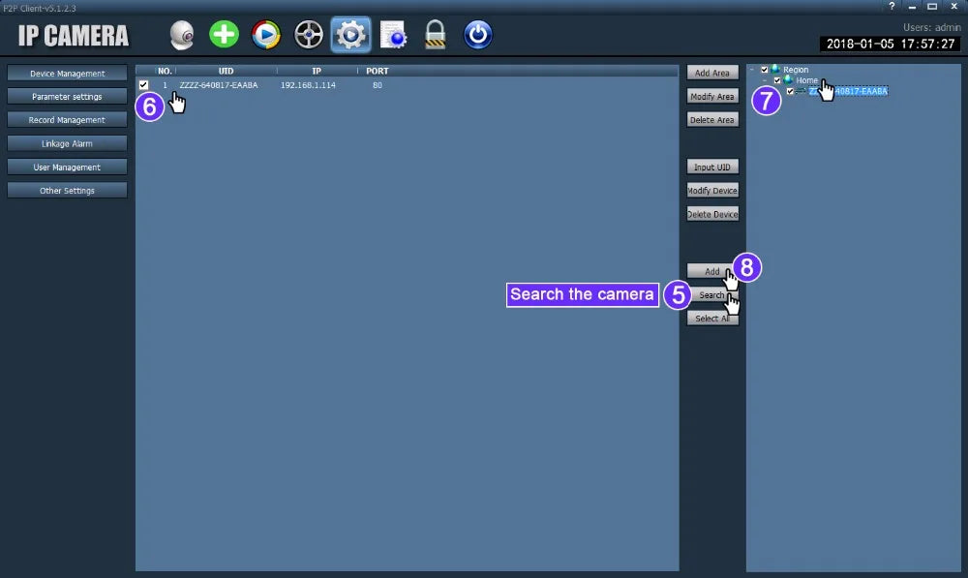Toggle the Home area checkbox
This screenshot has width=968, height=578.
[777, 80]
